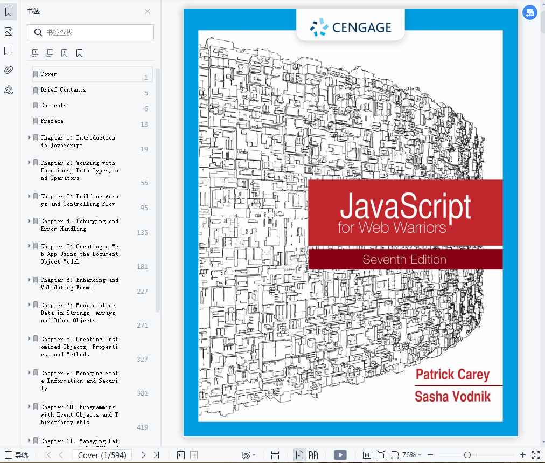The image size is (545, 463).
Task: Go to the first page
Action: click(48, 455)
